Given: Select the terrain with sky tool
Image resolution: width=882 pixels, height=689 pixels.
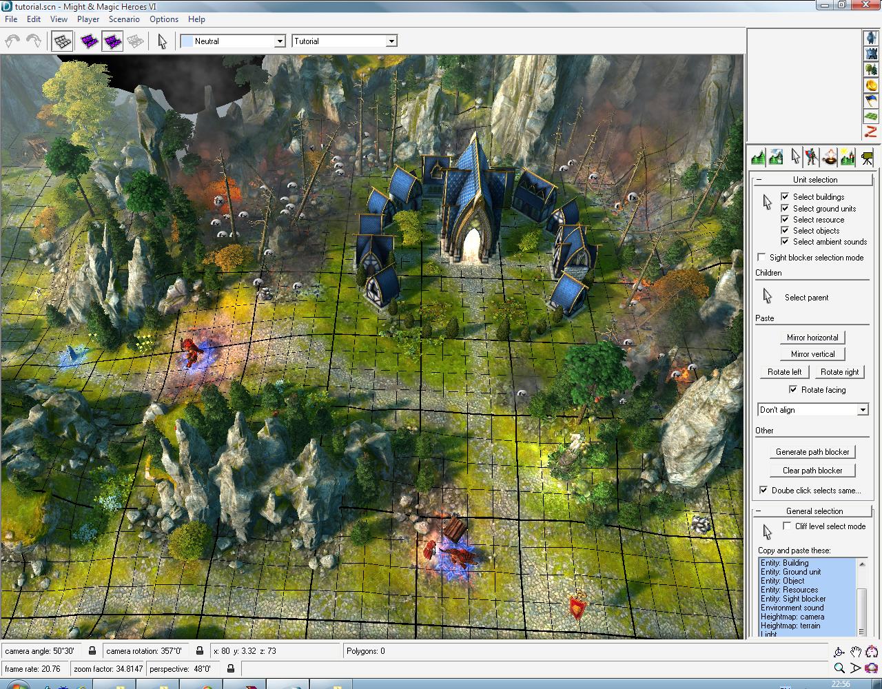Looking at the screenshot, I should pos(776,158).
